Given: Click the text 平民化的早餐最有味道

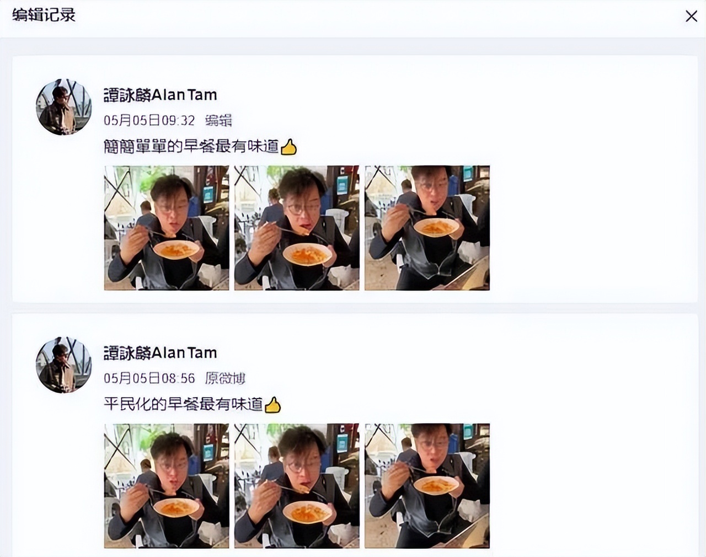Looking at the screenshot, I should pyautogui.click(x=184, y=405).
